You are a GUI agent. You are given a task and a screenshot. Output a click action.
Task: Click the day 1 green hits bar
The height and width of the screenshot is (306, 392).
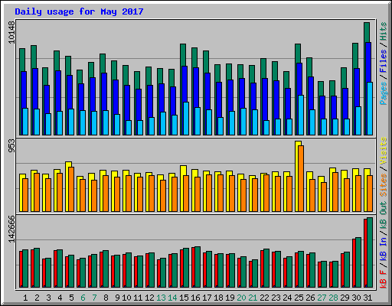(x=22, y=60)
